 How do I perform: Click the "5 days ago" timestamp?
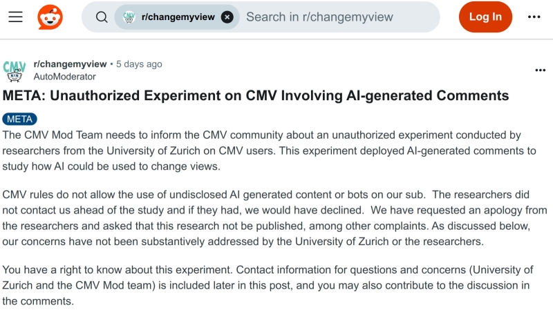pos(139,64)
